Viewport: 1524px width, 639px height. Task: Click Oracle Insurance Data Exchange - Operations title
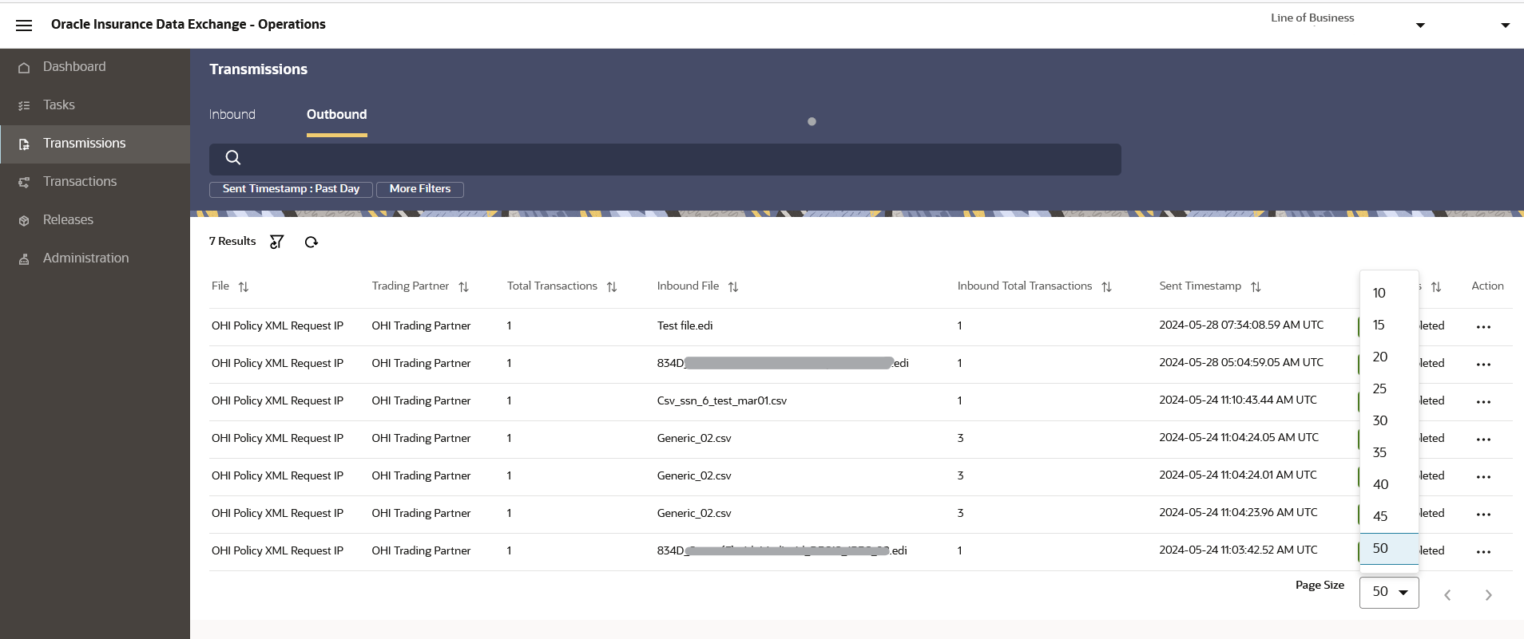click(189, 25)
